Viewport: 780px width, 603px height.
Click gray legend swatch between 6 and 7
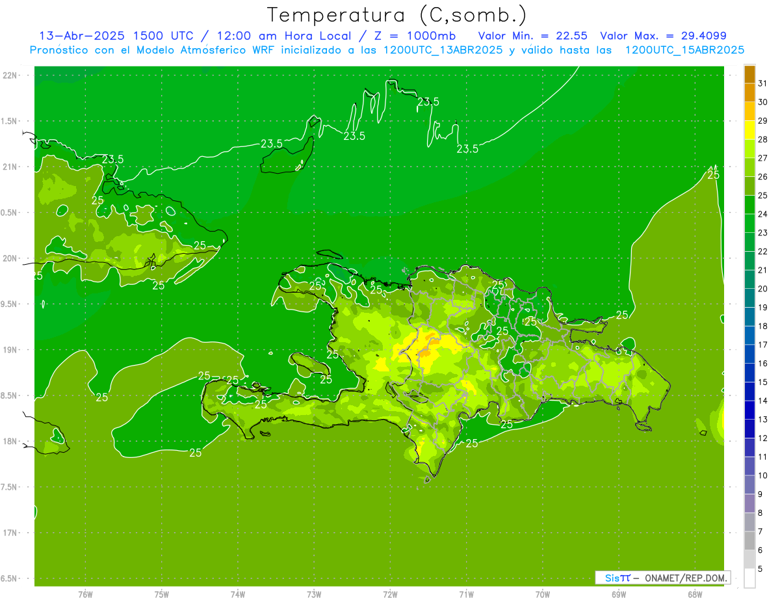[750, 541]
